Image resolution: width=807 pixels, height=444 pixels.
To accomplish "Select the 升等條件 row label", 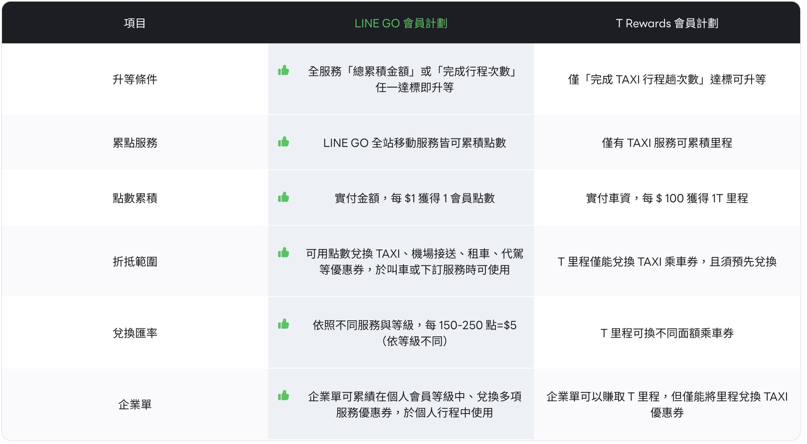I will tap(135, 79).
